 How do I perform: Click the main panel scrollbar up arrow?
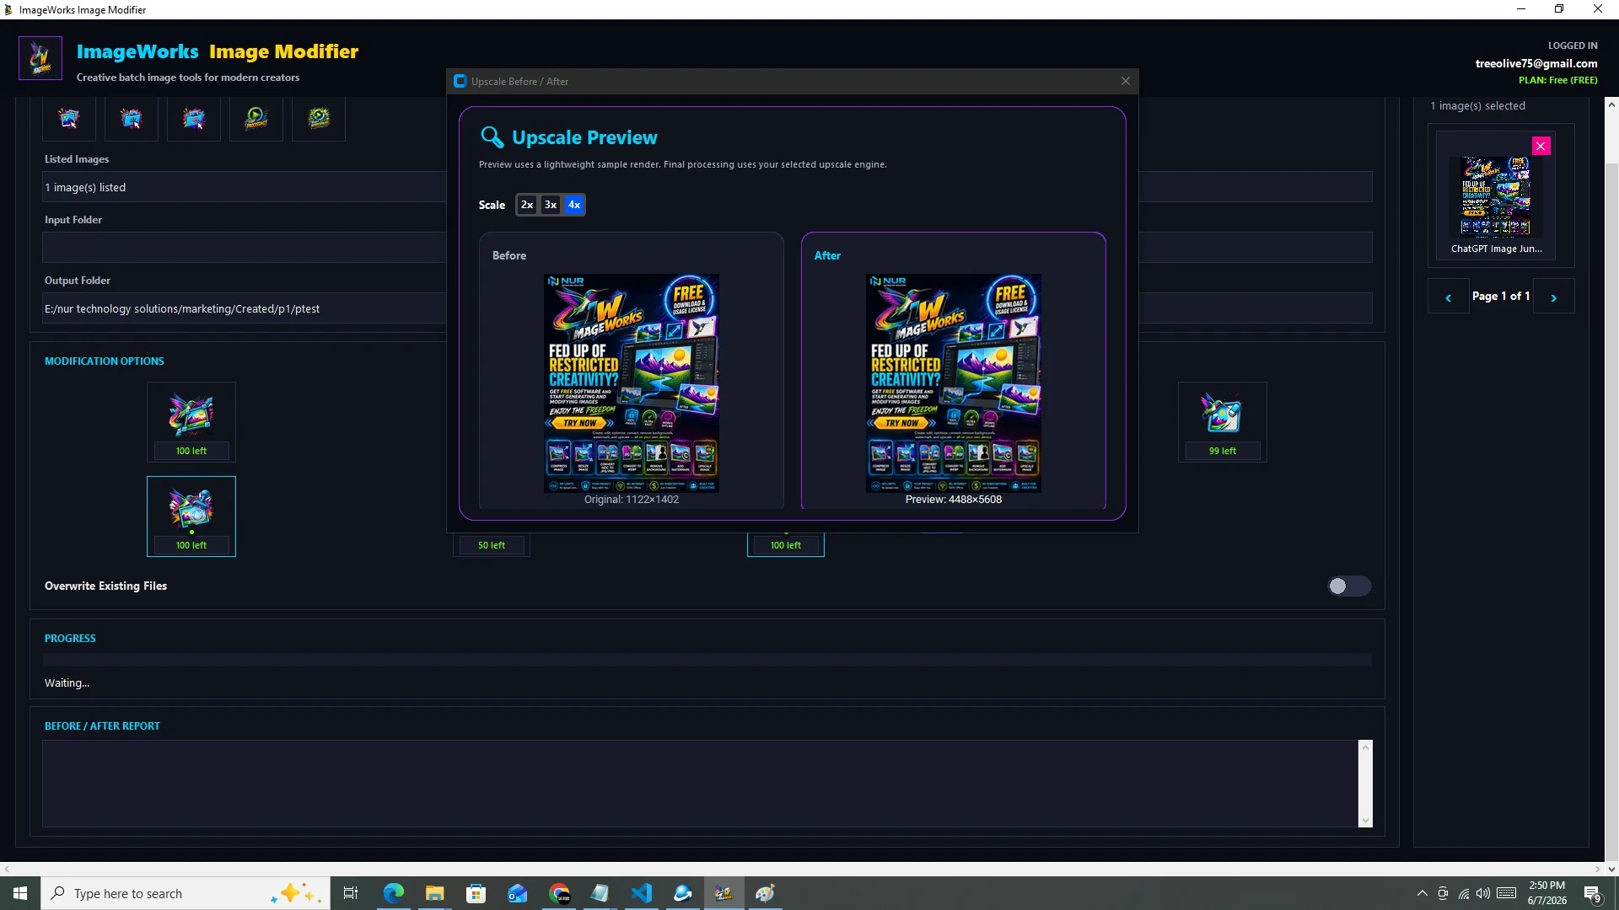[1611, 104]
